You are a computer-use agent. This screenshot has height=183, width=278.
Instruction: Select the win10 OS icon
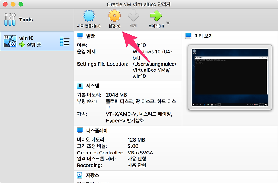tap(10, 41)
